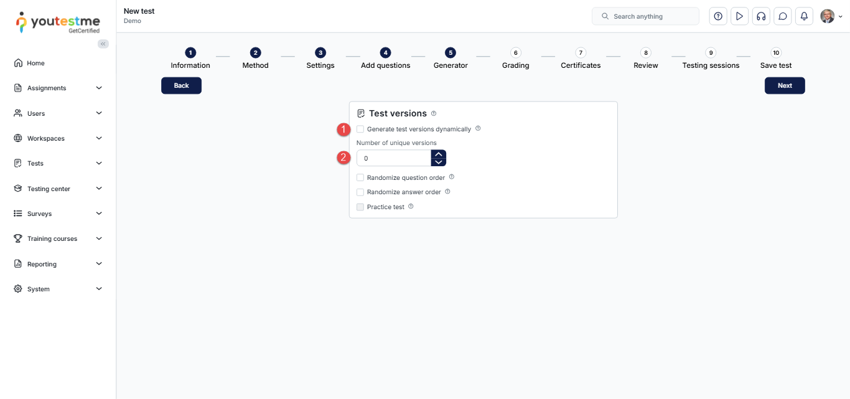
Task: Click info icon next to Test versions
Action: pos(434,113)
